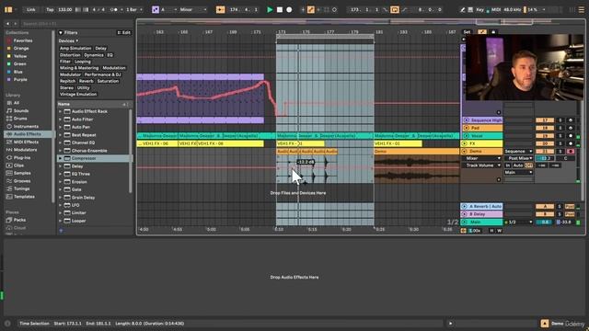
Task: Click the Edit button in Filters
Action: coord(123,33)
